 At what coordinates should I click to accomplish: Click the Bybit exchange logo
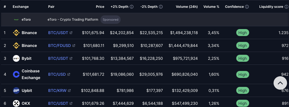coord(16,58)
